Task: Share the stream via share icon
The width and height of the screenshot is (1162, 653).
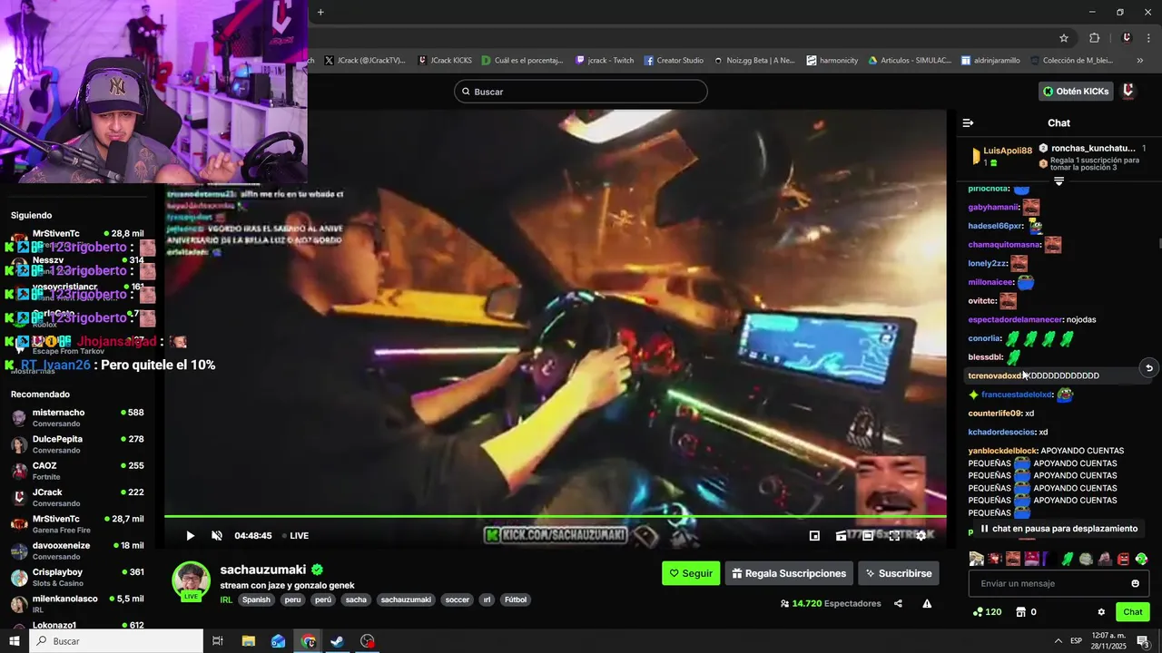Action: 898,604
